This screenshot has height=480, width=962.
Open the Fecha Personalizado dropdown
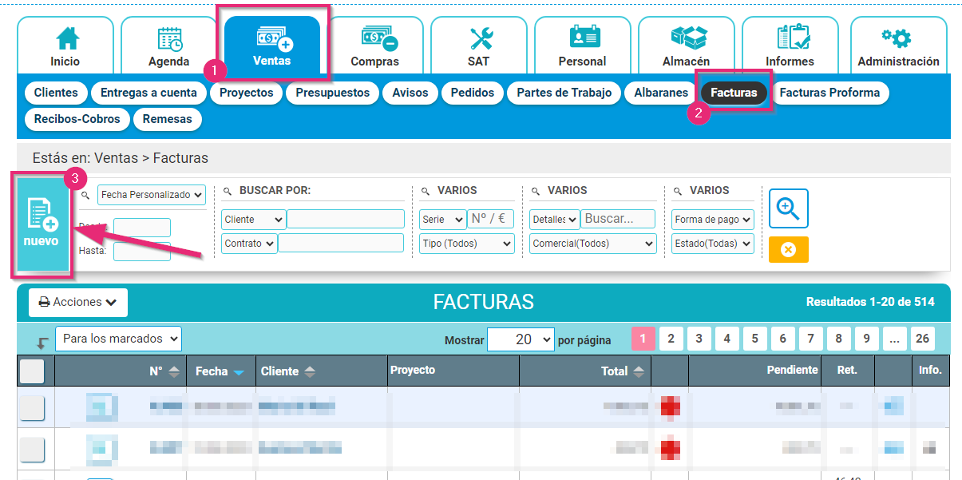[151, 194]
